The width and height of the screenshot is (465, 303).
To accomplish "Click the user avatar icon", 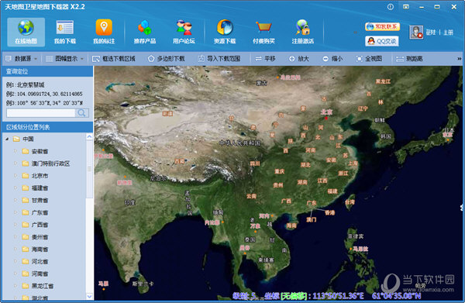I will 415,32.
